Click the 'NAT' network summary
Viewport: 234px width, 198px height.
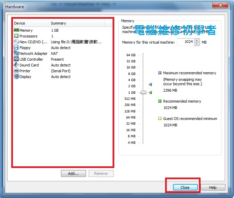click(54, 54)
